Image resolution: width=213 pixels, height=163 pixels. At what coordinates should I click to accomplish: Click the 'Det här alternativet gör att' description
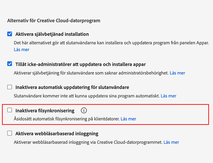pyautogui.click(x=111, y=43)
